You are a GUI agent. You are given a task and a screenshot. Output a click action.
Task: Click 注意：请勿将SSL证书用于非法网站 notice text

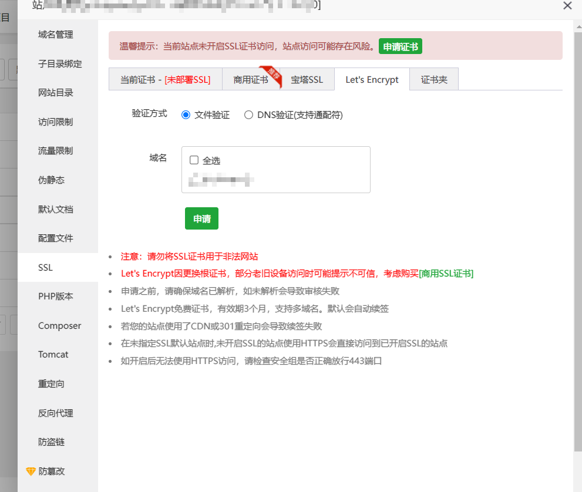(x=189, y=257)
